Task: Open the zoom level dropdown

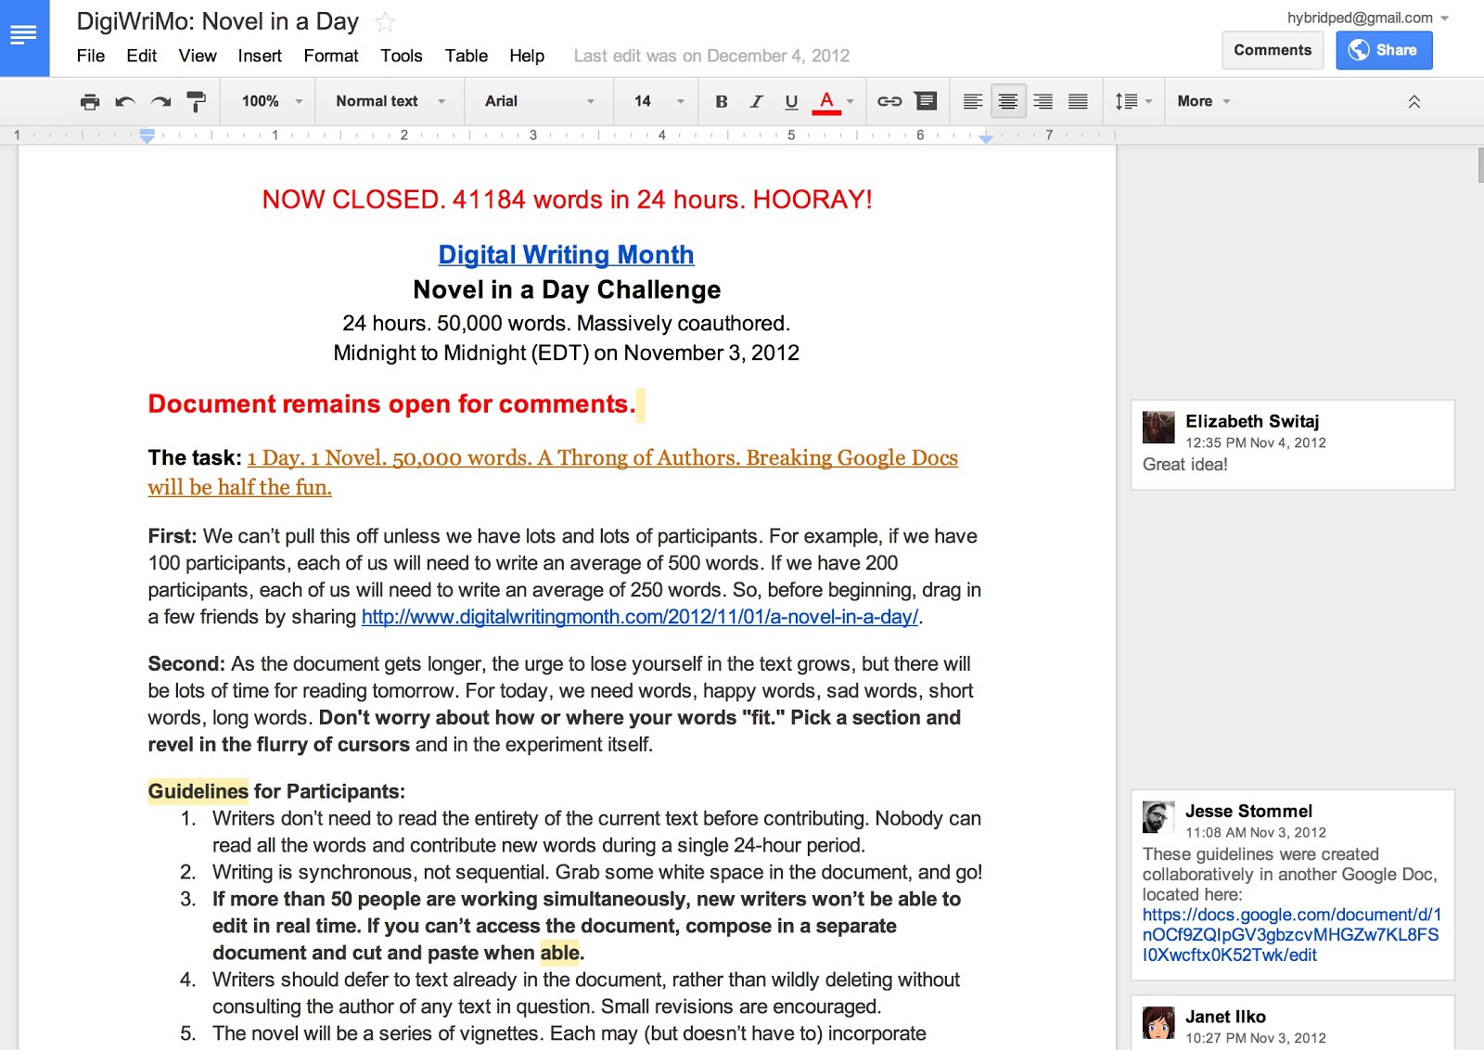Action: pos(272,101)
